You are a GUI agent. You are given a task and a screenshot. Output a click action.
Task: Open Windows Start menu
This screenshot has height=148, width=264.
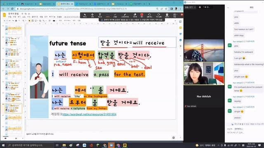point(3,145)
